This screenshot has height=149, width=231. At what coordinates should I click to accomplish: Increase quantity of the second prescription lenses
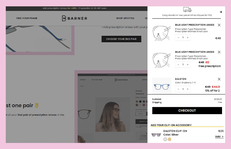[187, 65]
